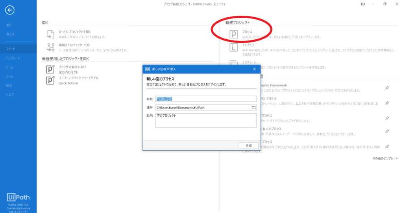Pin the template row mentioning オーケストレーション

tap(387, 103)
